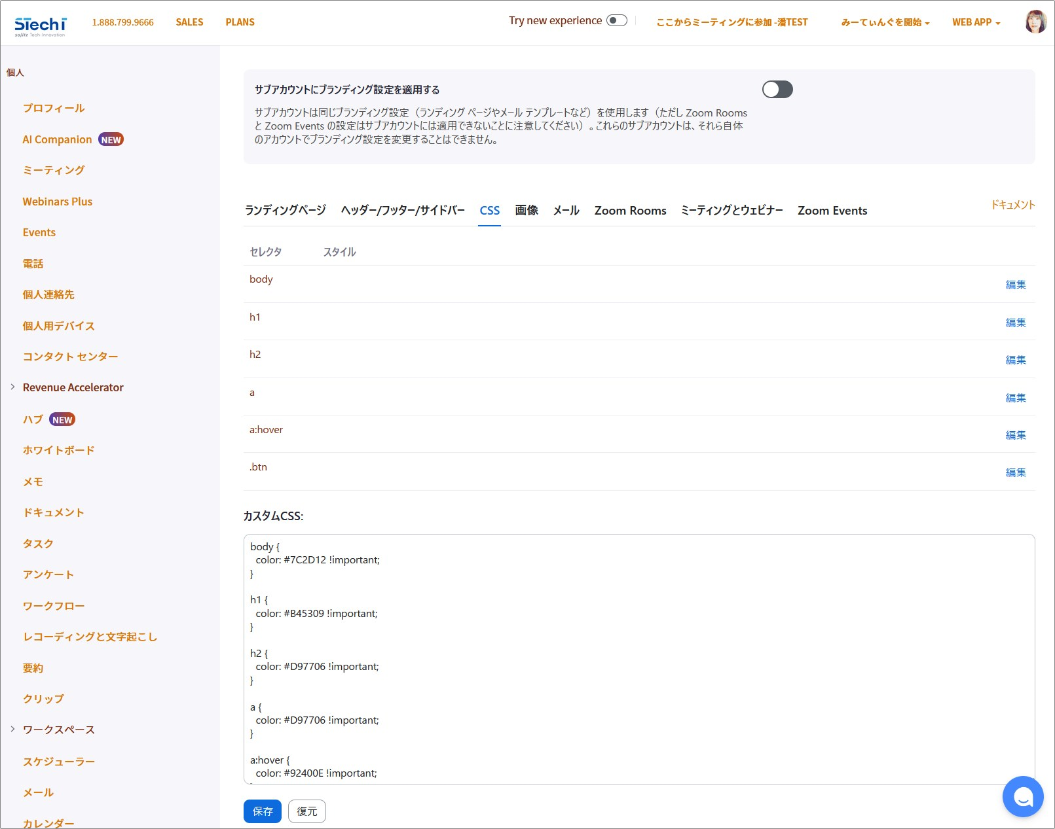The image size is (1055, 829).
Task: Open ドキュメント in the sidebar
Action: (x=54, y=512)
